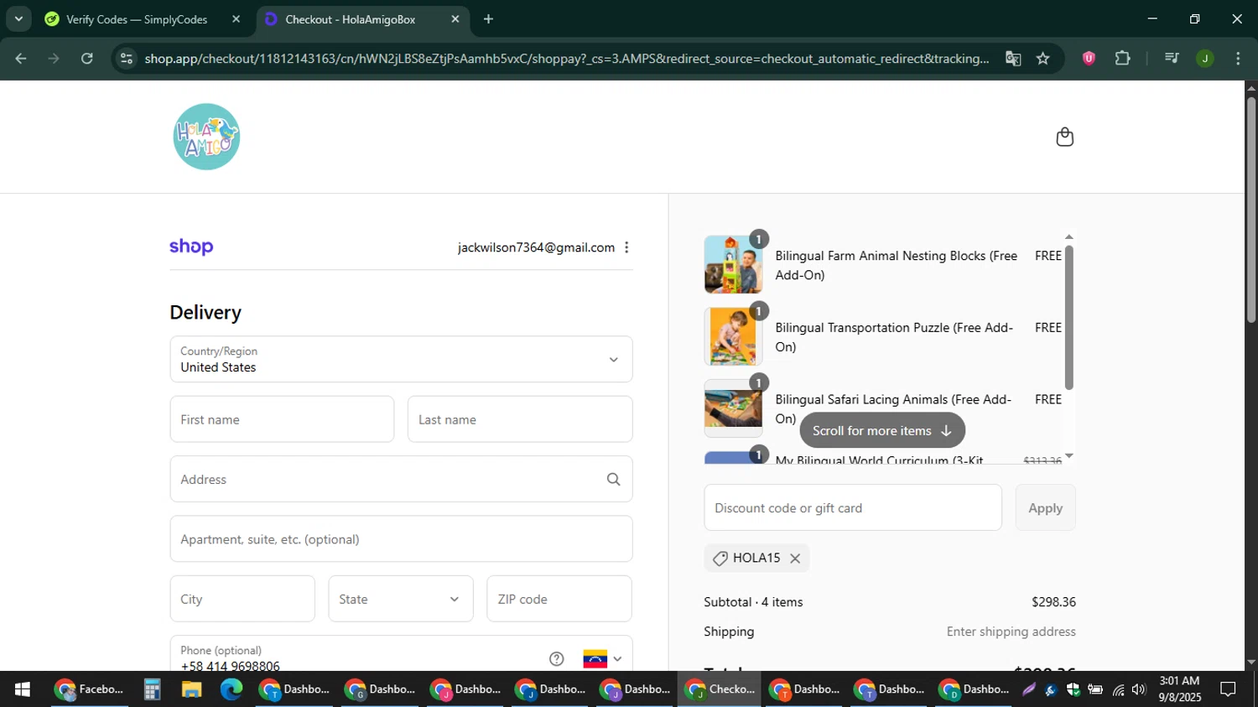1258x707 pixels.
Task: Switch to the Checko... Chrome taskbar window
Action: coord(720,689)
